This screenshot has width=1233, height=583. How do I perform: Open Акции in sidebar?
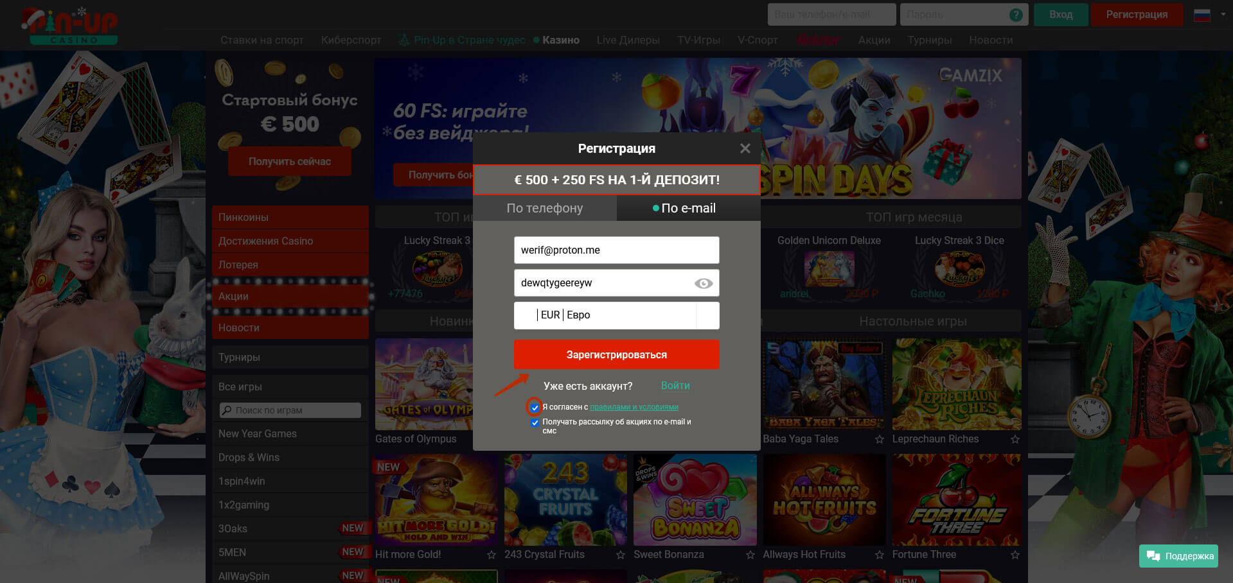290,296
